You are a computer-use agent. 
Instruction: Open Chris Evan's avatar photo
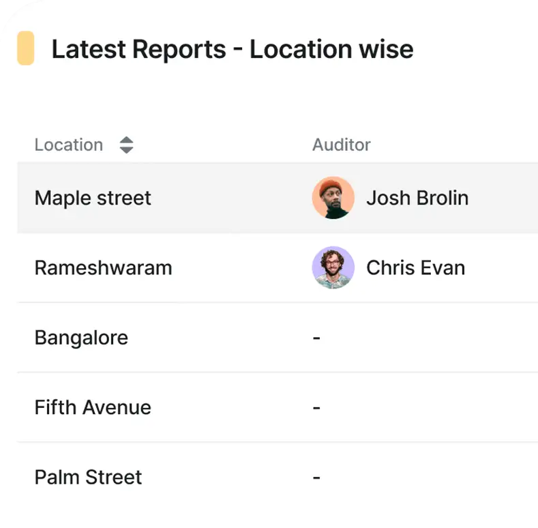(x=333, y=267)
